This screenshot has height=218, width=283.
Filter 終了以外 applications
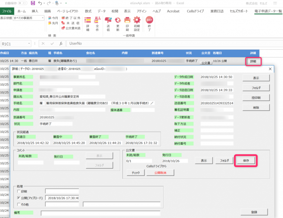coord(71,18)
